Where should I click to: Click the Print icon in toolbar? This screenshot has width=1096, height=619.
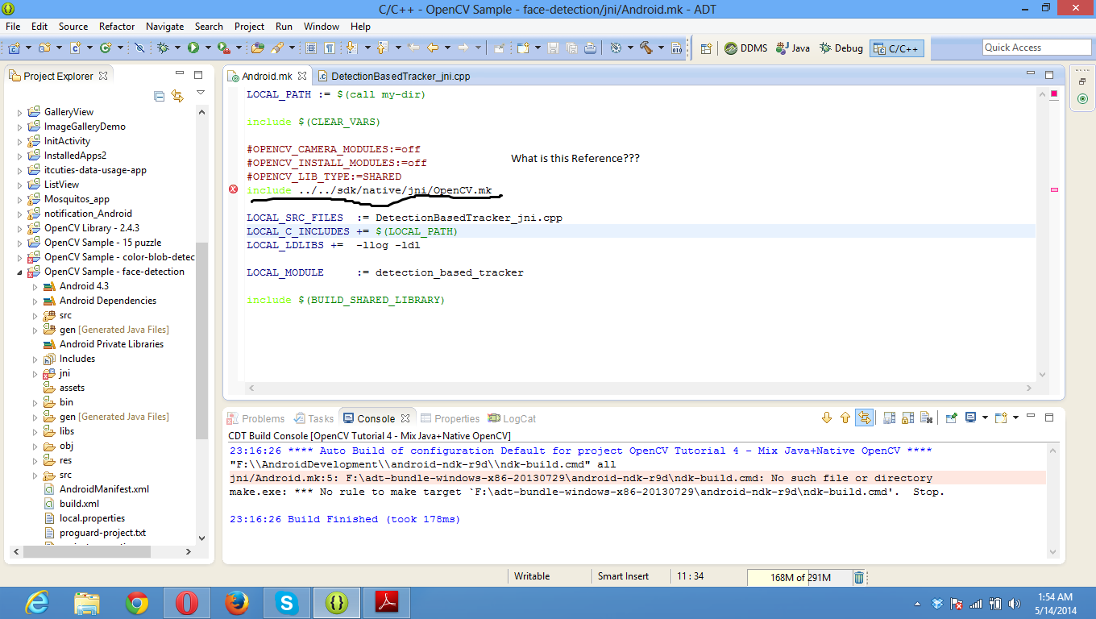pos(590,48)
